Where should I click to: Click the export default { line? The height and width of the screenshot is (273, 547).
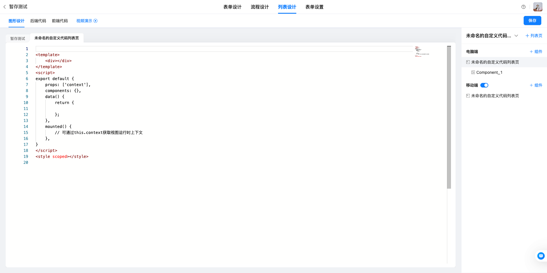point(55,79)
